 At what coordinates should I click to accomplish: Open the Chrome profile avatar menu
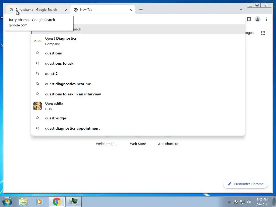point(257,19)
